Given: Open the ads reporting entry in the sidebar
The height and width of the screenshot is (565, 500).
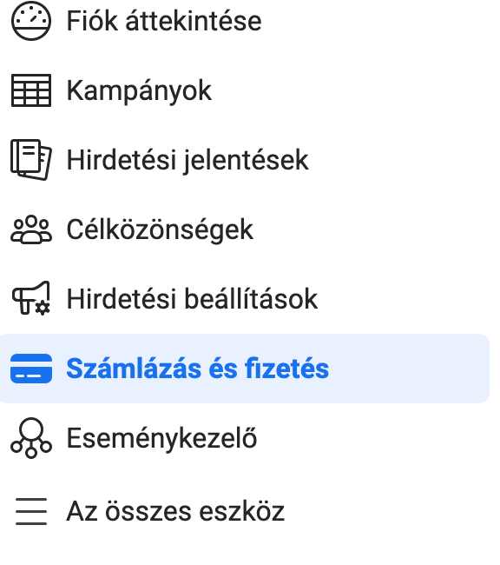Looking at the screenshot, I should tap(187, 160).
